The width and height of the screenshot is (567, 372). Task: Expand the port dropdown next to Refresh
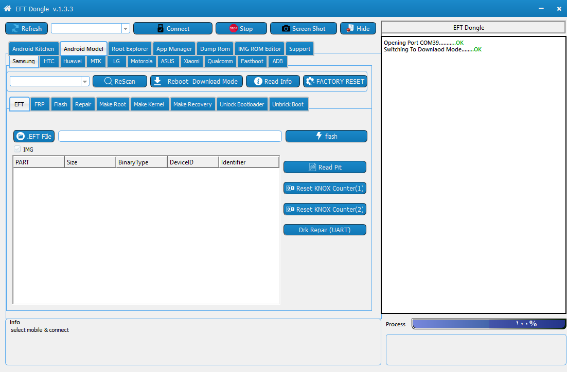coord(126,29)
